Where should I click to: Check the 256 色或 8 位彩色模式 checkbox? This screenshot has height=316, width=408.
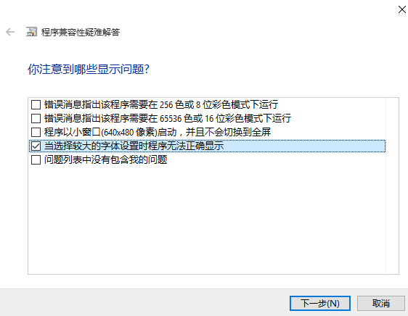[x=36, y=104]
